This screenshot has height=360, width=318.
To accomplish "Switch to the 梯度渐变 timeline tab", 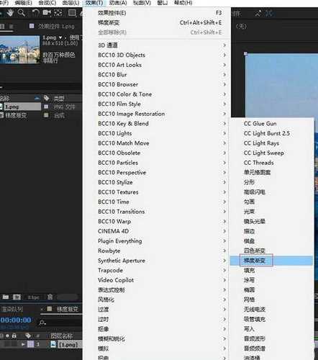I will click(x=67, y=309).
